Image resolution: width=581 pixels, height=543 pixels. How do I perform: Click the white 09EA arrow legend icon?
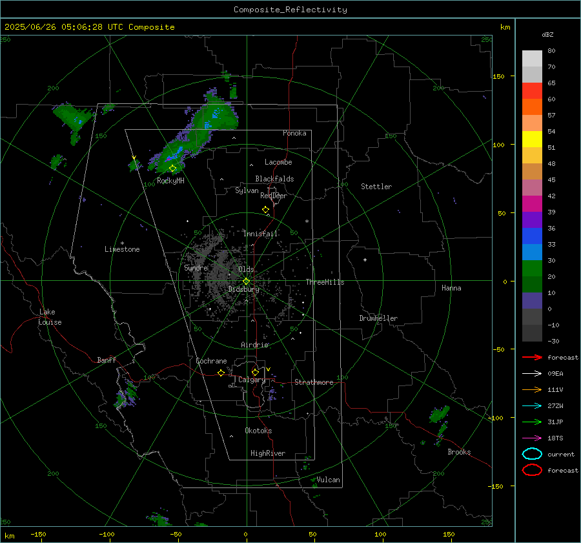(532, 373)
